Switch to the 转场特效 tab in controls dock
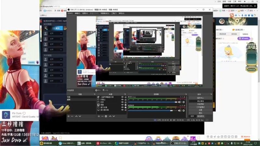This screenshot has height=146, width=260. click(x=201, y=116)
